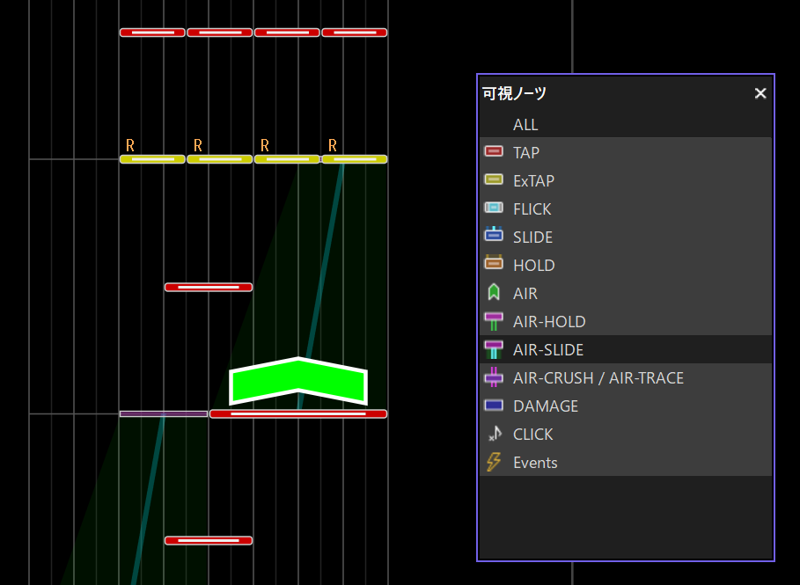Toggle ExTAP notes visibility
The height and width of the screenshot is (585, 800).
[626, 180]
